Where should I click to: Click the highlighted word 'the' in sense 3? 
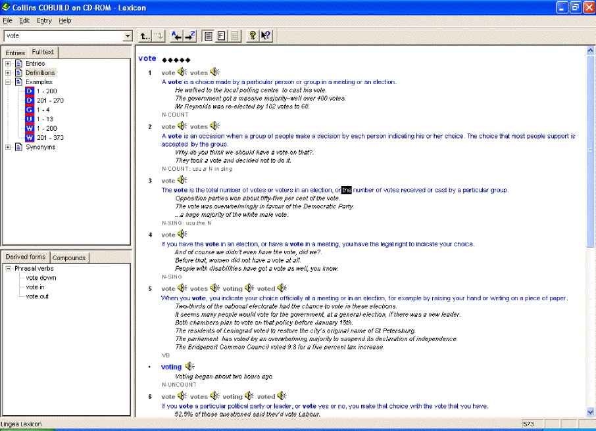(x=347, y=190)
